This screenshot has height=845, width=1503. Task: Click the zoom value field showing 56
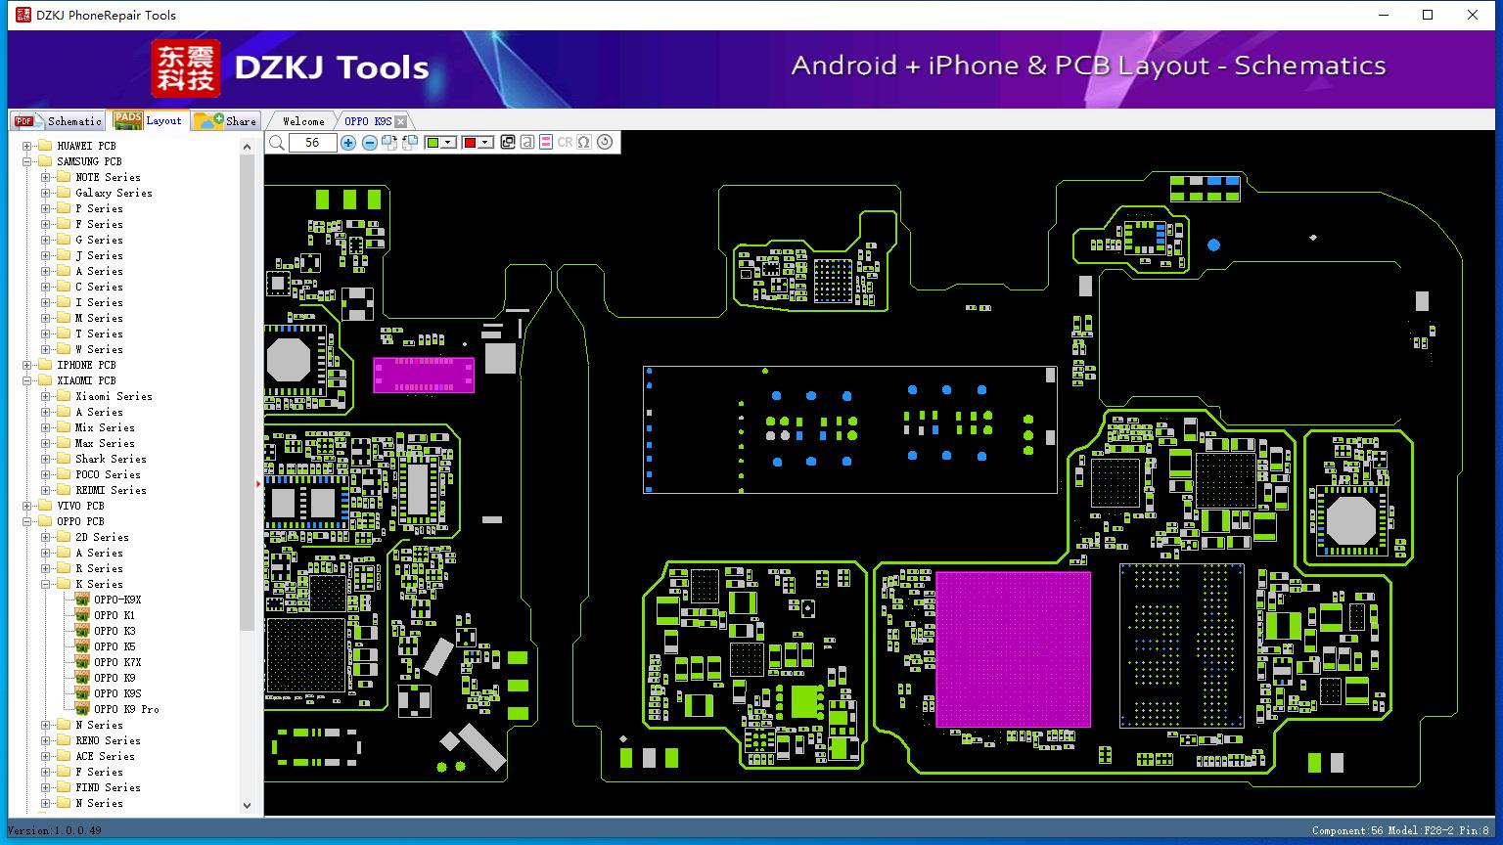(x=313, y=143)
